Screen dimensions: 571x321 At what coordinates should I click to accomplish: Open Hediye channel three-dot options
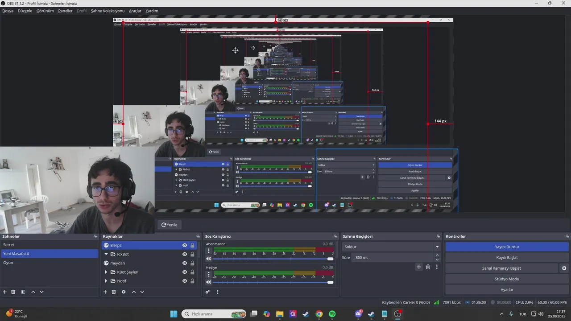click(209, 274)
